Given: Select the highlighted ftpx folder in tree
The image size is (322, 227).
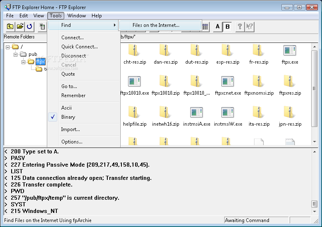Looking at the screenshot, I should click(41, 62).
